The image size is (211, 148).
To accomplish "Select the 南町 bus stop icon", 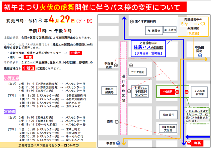I will click(x=116, y=122).
